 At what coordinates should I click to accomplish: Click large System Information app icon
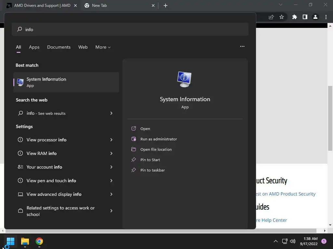click(x=184, y=79)
